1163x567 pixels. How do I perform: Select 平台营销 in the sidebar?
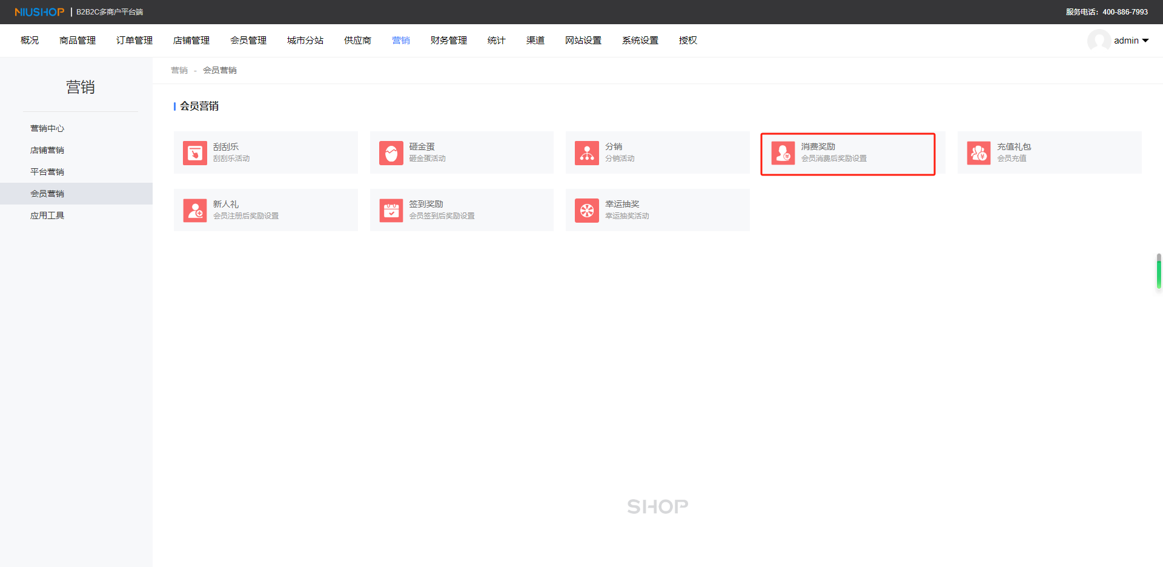click(x=47, y=172)
